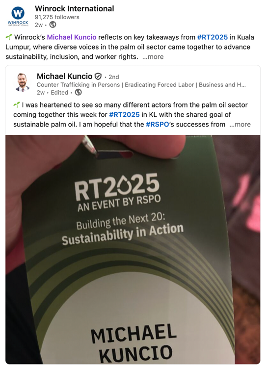The width and height of the screenshot is (267, 368).
Task: Open the Winrock International page name
Action: 75,9
